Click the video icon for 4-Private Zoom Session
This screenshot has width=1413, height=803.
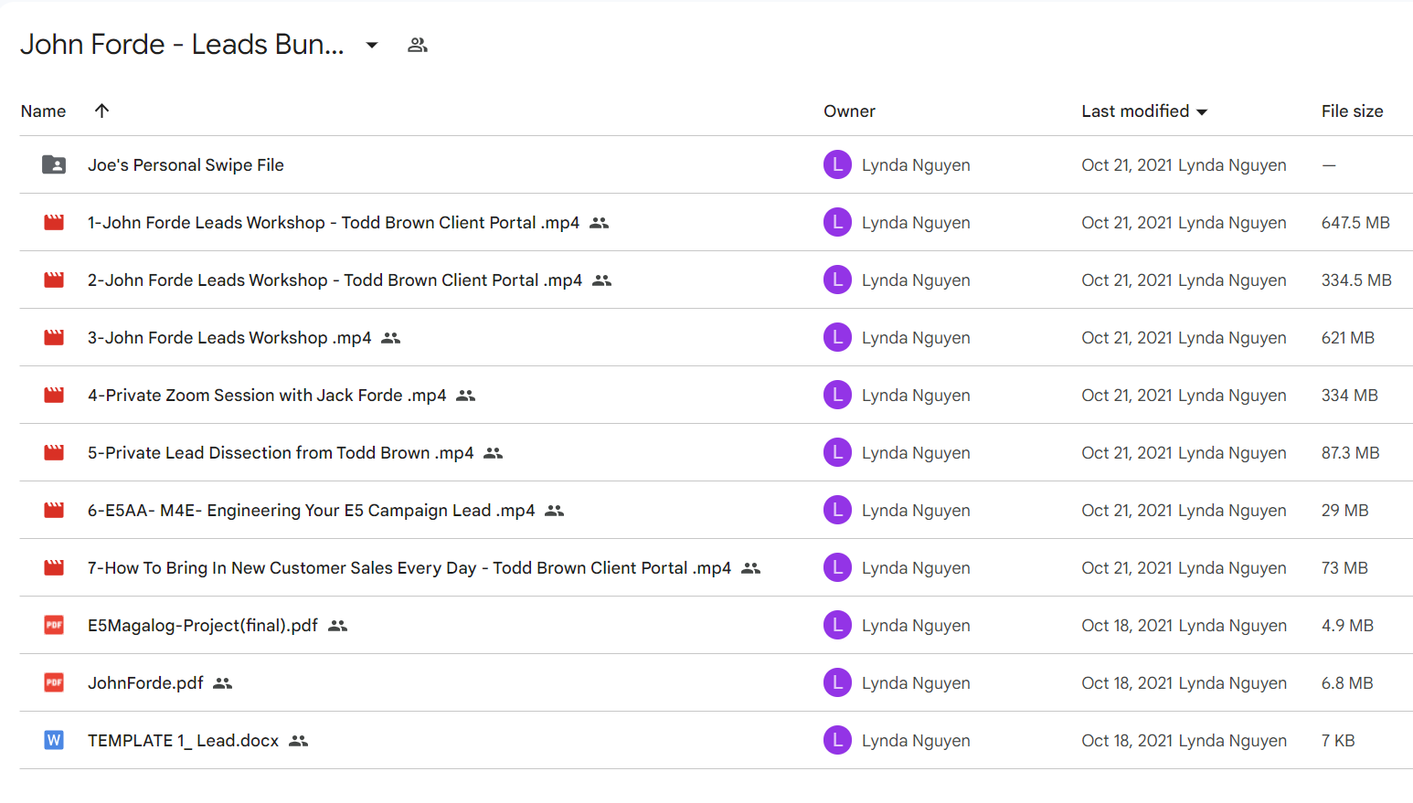coord(54,395)
